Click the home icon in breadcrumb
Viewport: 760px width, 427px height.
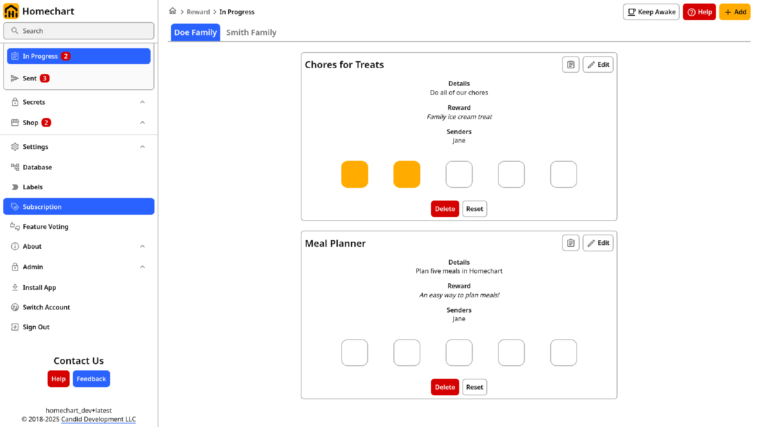click(173, 11)
